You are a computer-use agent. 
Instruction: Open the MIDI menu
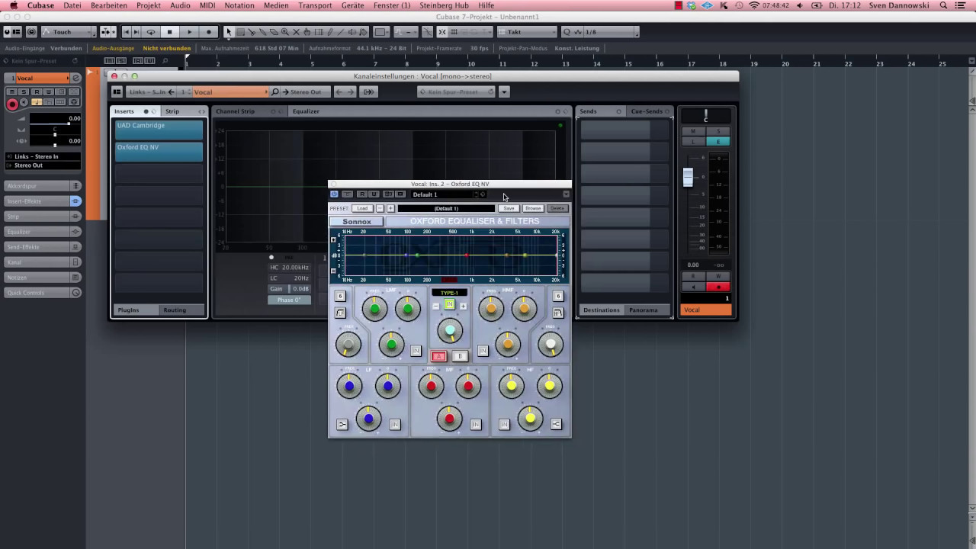(x=207, y=5)
